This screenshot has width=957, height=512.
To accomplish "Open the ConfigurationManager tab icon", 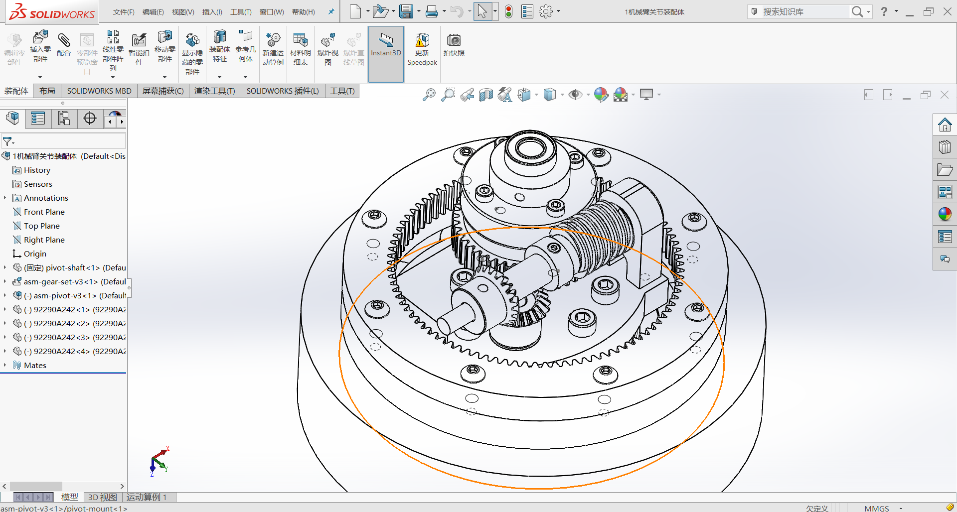I will (64, 119).
